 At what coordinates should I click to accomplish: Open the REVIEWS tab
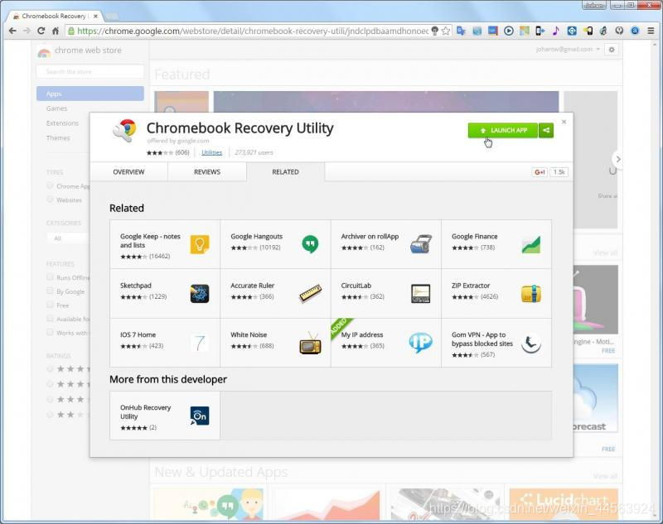tap(207, 172)
